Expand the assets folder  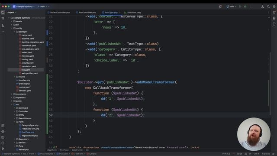click(x=12, y=21)
